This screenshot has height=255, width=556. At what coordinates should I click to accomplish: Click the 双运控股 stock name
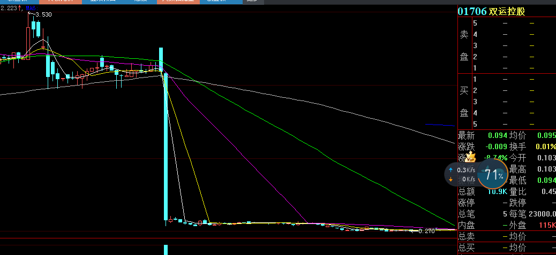(507, 11)
